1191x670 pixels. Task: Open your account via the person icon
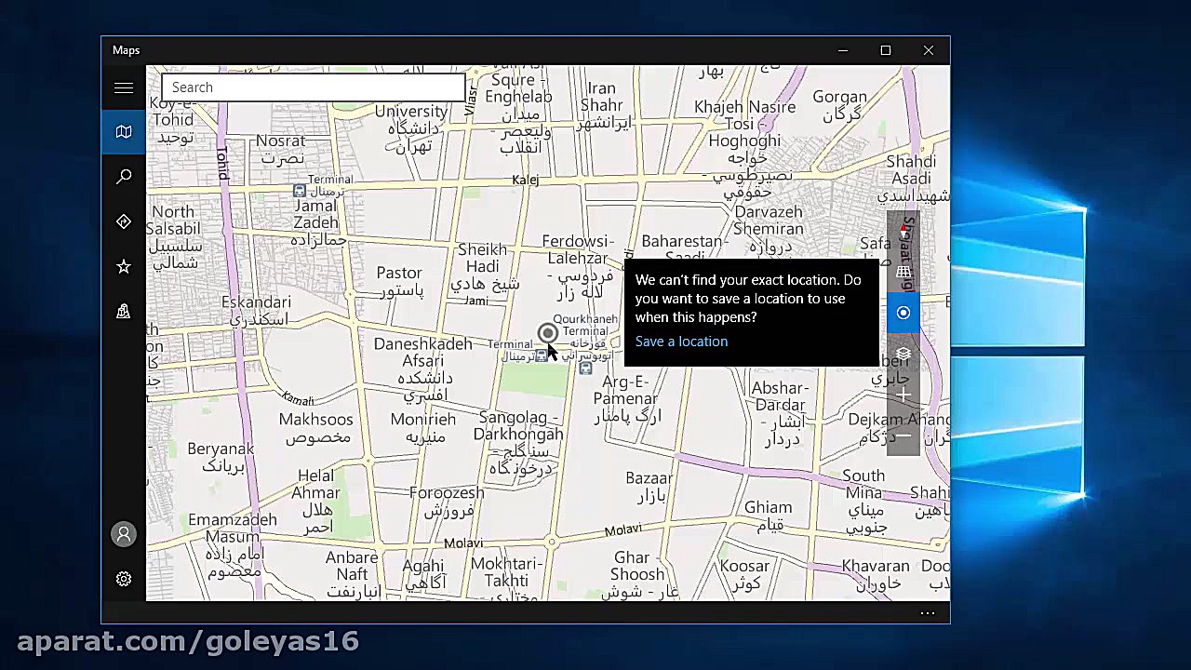(x=124, y=533)
